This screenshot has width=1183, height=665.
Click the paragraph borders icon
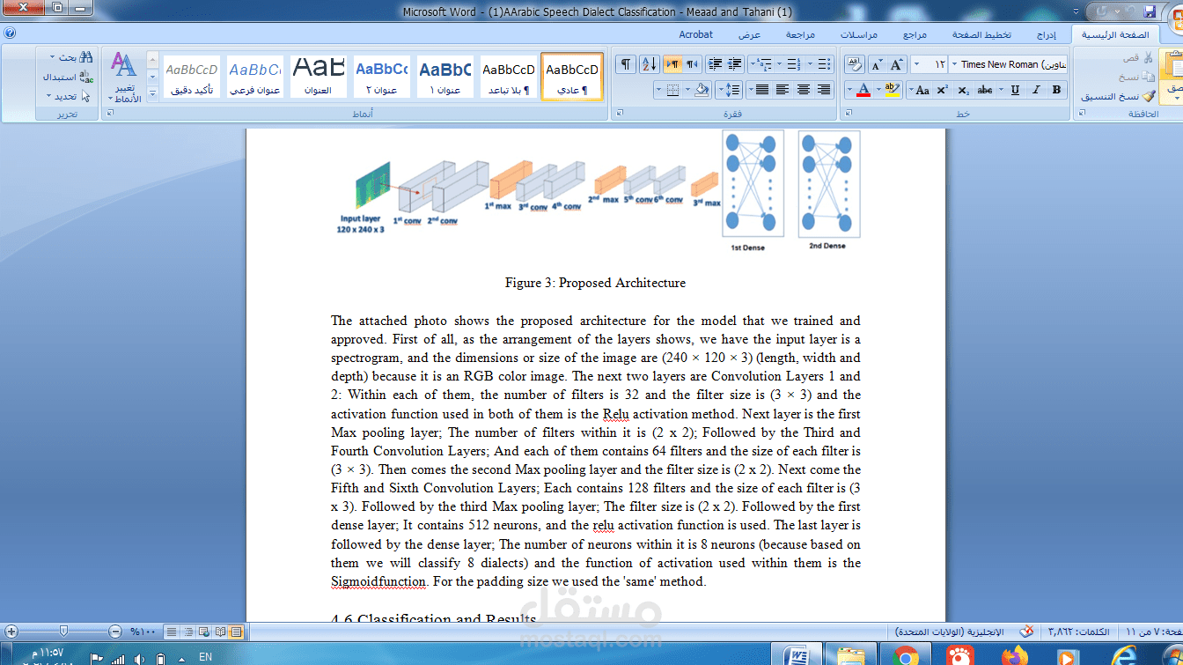point(673,90)
